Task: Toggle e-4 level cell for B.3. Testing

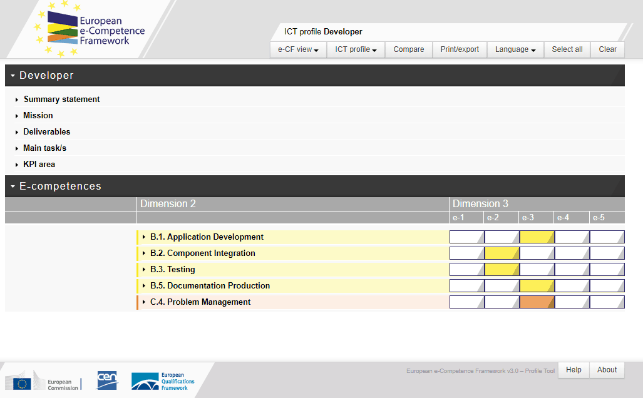Action: tap(572, 270)
